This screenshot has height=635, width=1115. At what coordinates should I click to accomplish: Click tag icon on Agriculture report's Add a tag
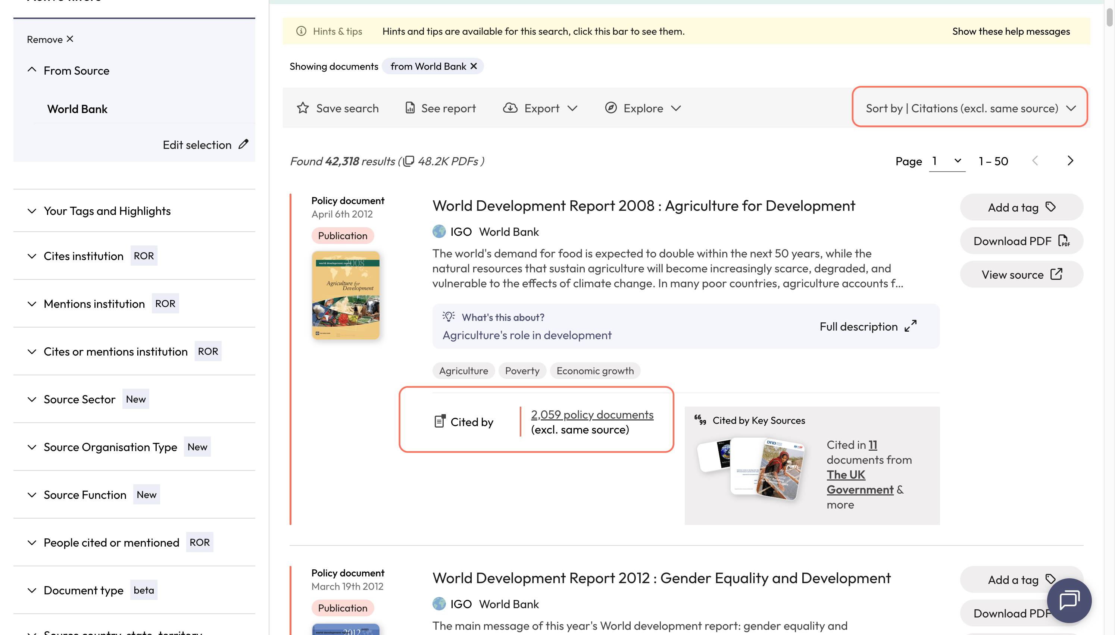point(1050,207)
